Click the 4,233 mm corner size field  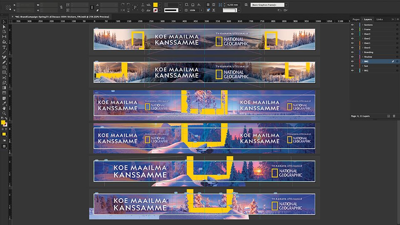(234, 5)
